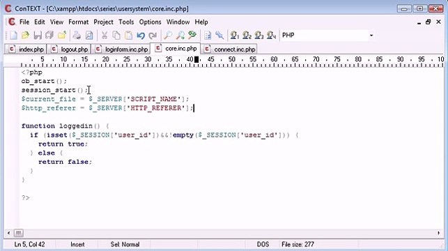Click the 'File size: 277' status entry
This screenshot has width=448, height=251.
pos(298,245)
